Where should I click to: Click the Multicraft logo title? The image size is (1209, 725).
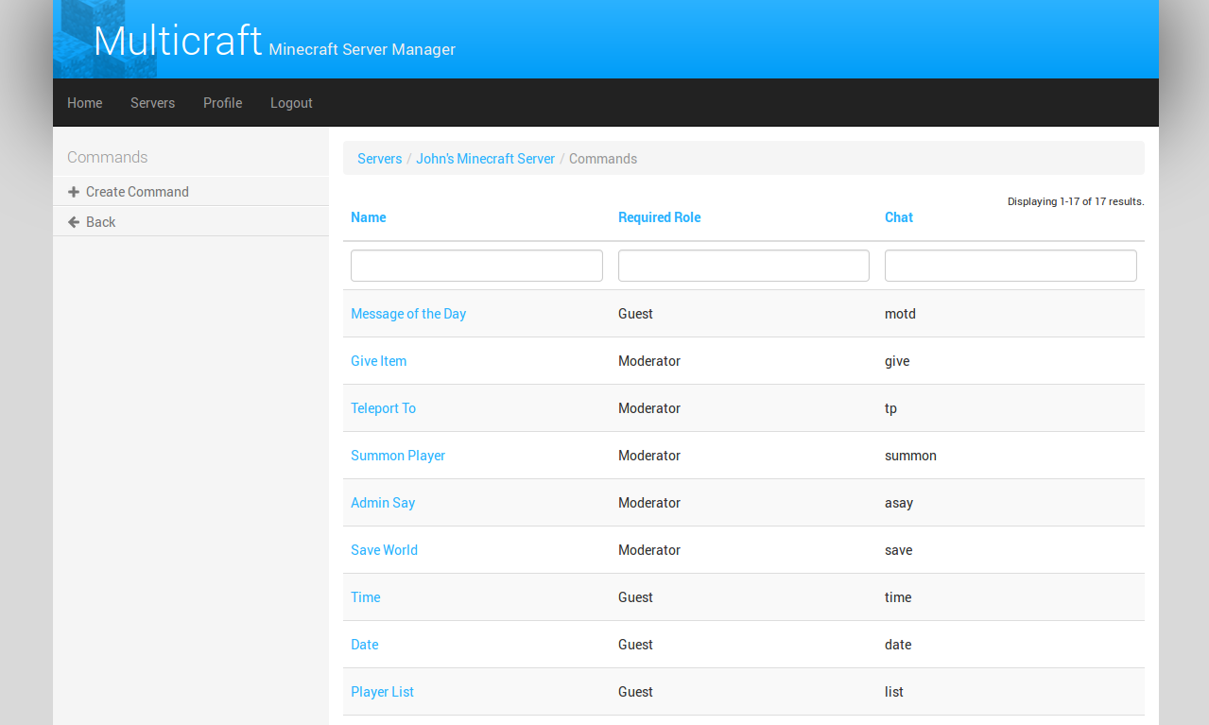click(178, 41)
